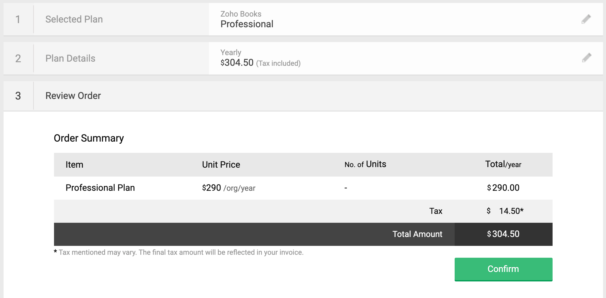Click the edit pencil for Plan Details
This screenshot has height=298, width=606.
click(586, 58)
